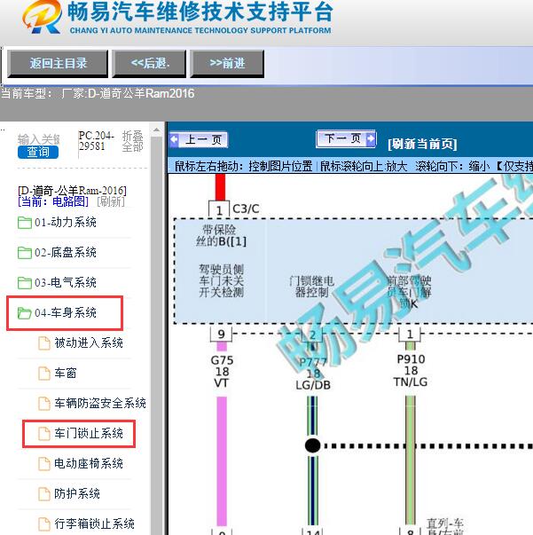This screenshot has height=535, width=533.
Task: Click 折叠全部 to collapse all
Action: click(x=133, y=141)
